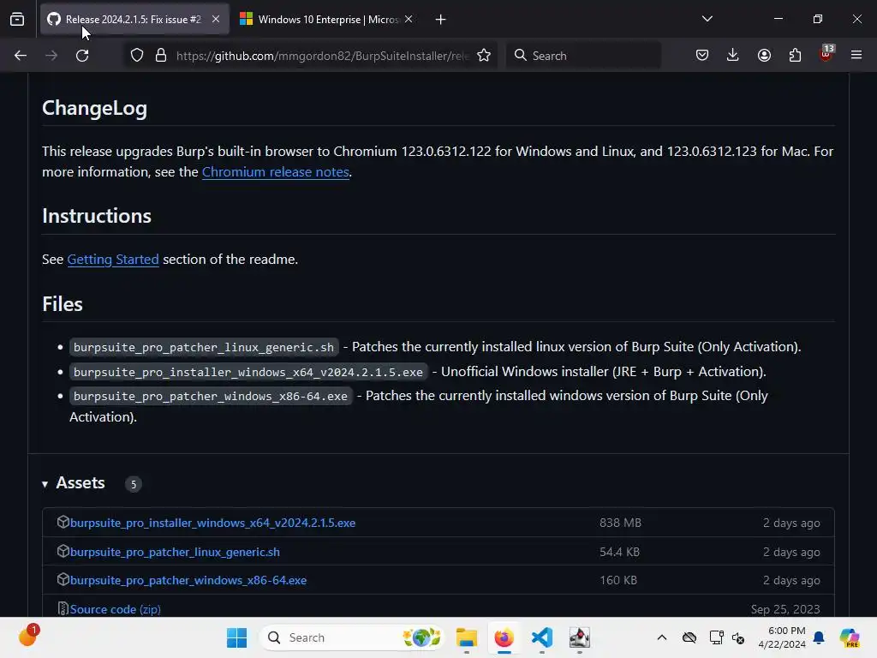
Task: Open Copilot preview icon in taskbar
Action: (x=849, y=637)
